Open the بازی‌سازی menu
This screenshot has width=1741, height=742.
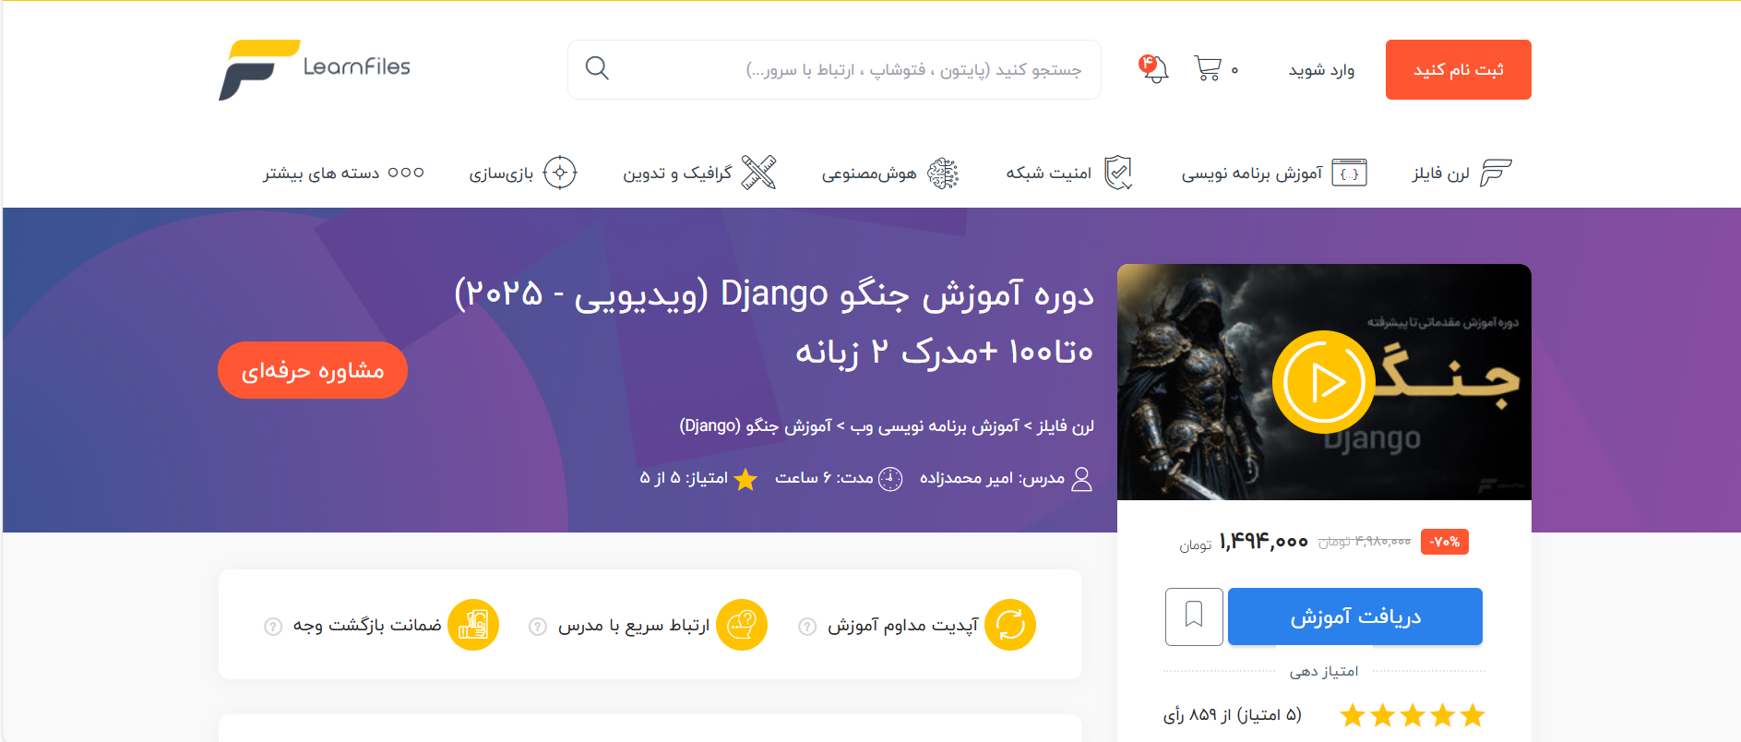[x=501, y=174]
